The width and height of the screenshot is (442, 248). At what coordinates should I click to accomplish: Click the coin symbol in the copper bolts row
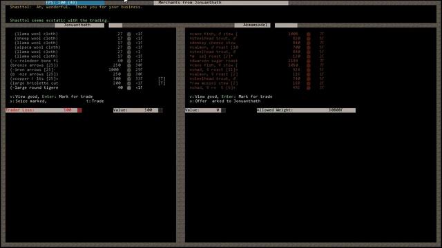pyautogui.click(x=129, y=79)
